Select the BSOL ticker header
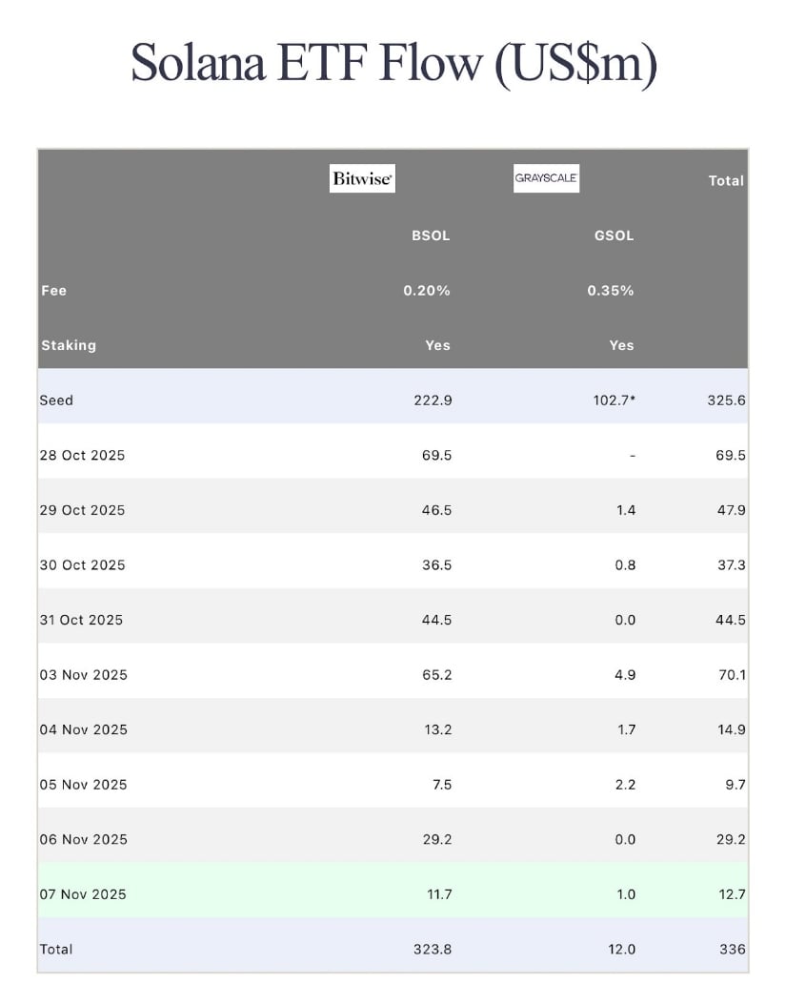The width and height of the screenshot is (786, 1004). pyautogui.click(x=431, y=236)
